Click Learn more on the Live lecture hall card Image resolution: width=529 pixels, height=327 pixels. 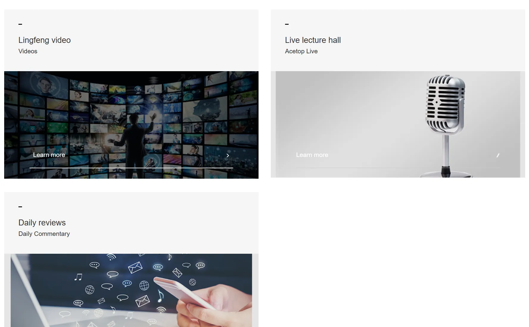(312, 155)
